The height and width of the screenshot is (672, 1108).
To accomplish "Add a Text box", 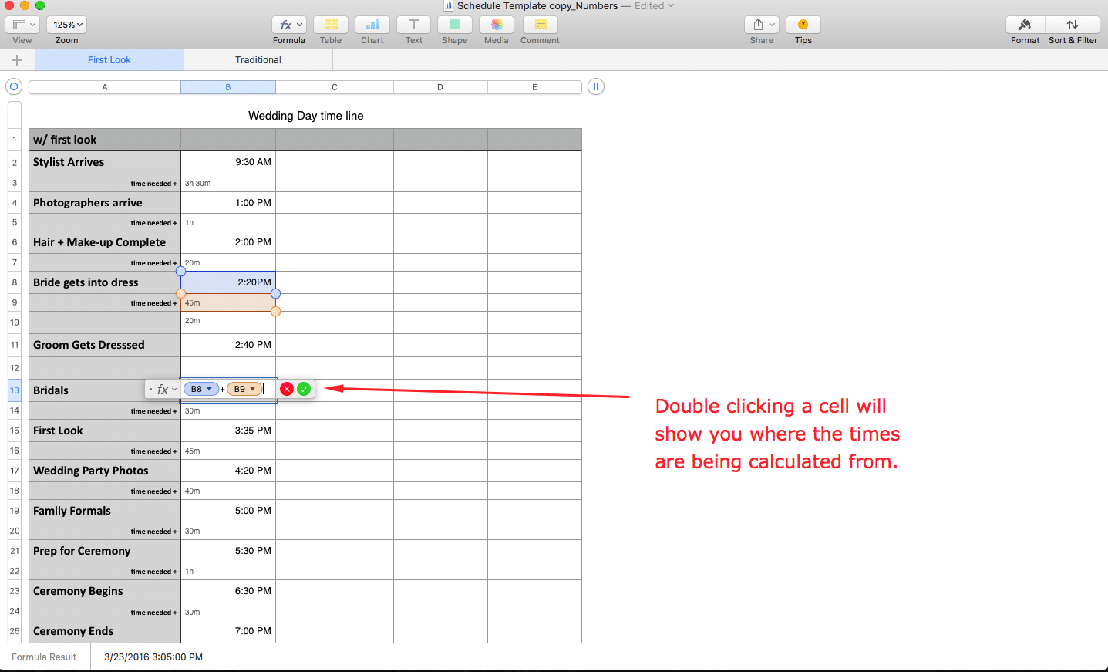I will pos(414,25).
